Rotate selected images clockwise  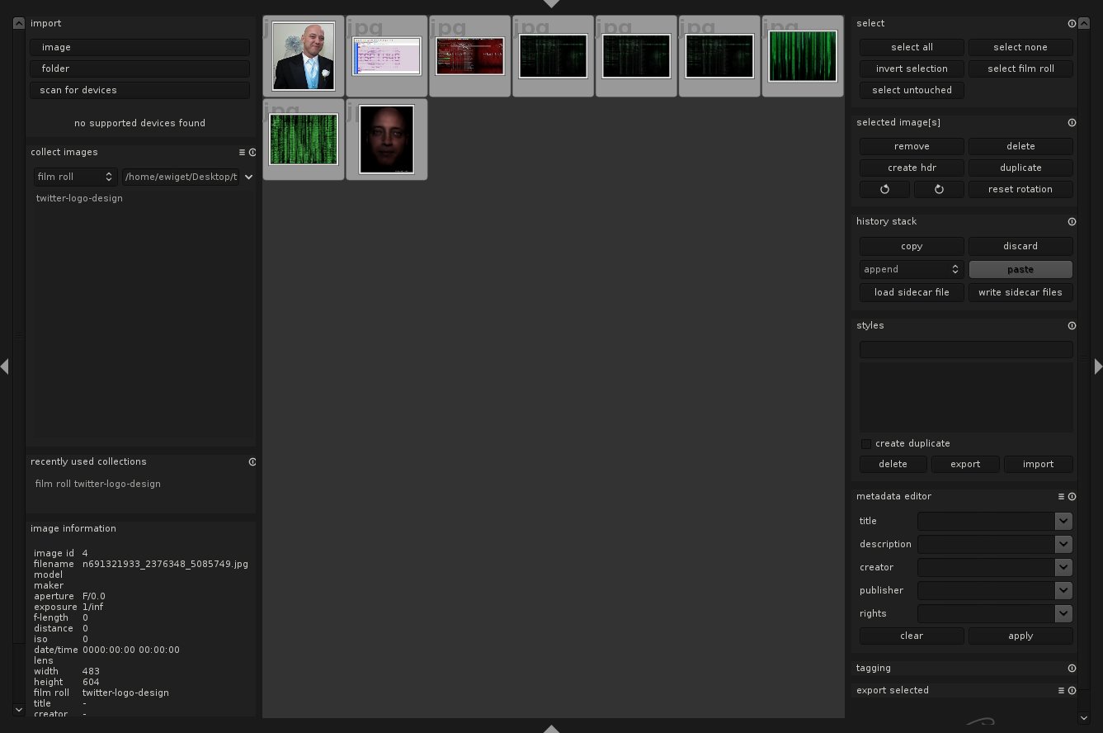point(938,189)
